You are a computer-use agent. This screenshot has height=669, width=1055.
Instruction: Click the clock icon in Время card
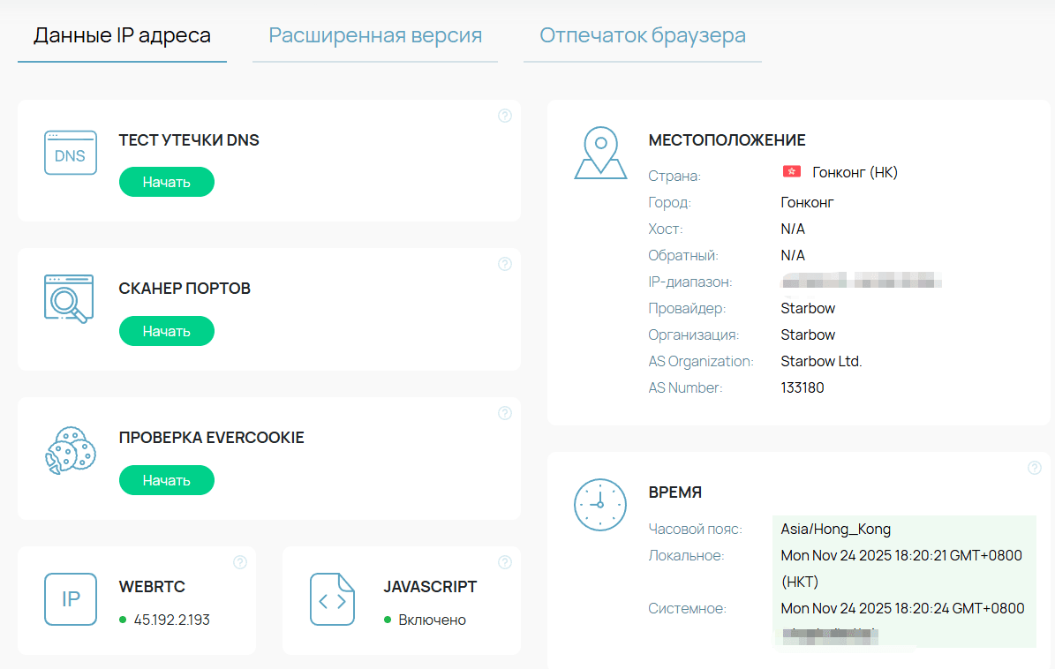[600, 505]
